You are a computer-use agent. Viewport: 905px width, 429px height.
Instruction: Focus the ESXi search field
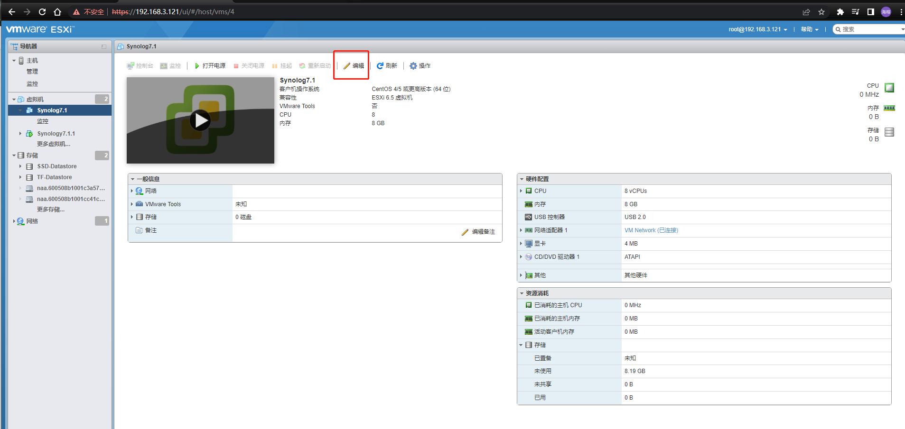click(x=869, y=29)
